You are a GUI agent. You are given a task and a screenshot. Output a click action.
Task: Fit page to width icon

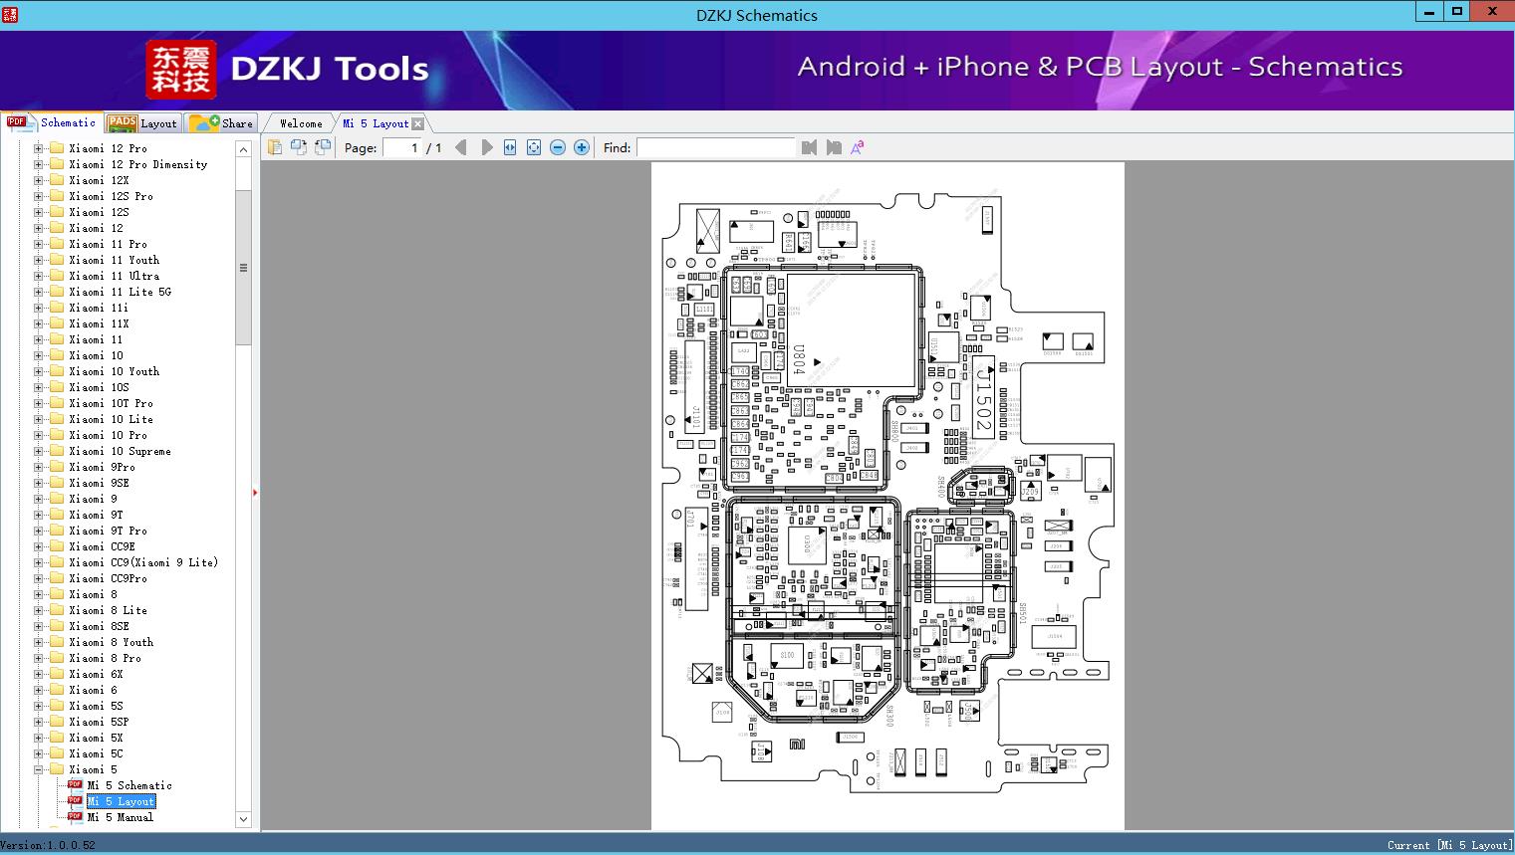tap(510, 147)
